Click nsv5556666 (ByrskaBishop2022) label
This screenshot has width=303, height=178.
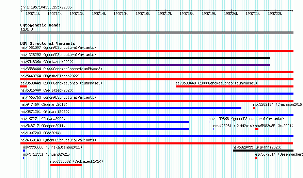click(52, 147)
